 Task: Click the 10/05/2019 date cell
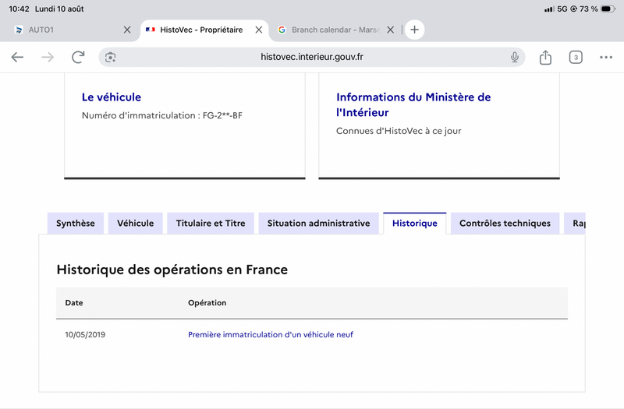(x=85, y=335)
